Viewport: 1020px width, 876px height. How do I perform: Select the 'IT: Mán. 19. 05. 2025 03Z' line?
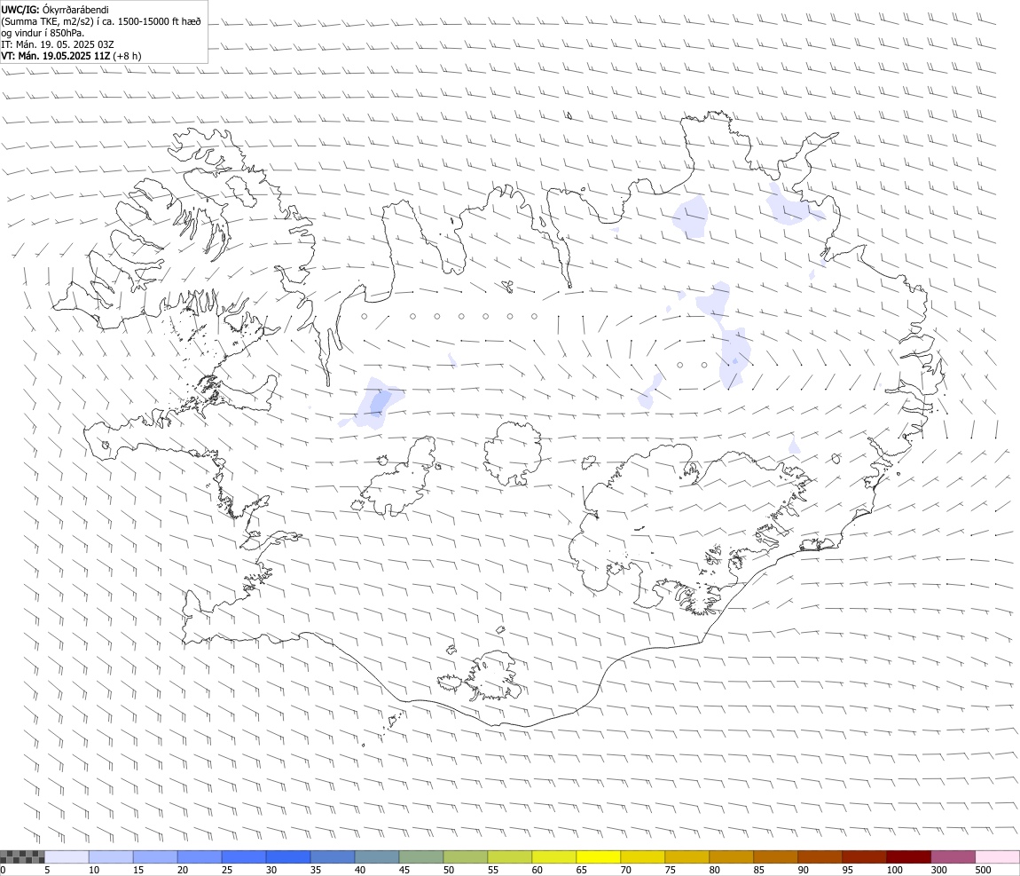58,45
